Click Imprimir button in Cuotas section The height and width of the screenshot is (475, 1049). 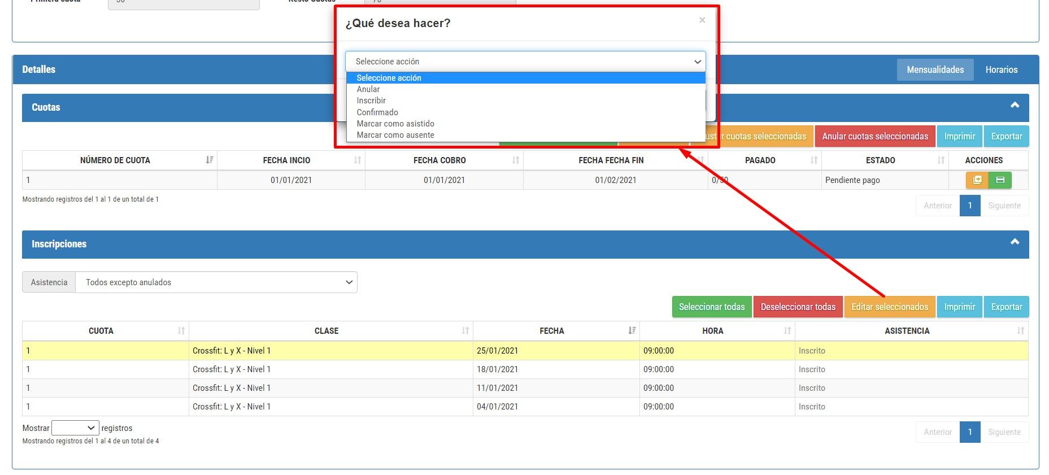959,136
